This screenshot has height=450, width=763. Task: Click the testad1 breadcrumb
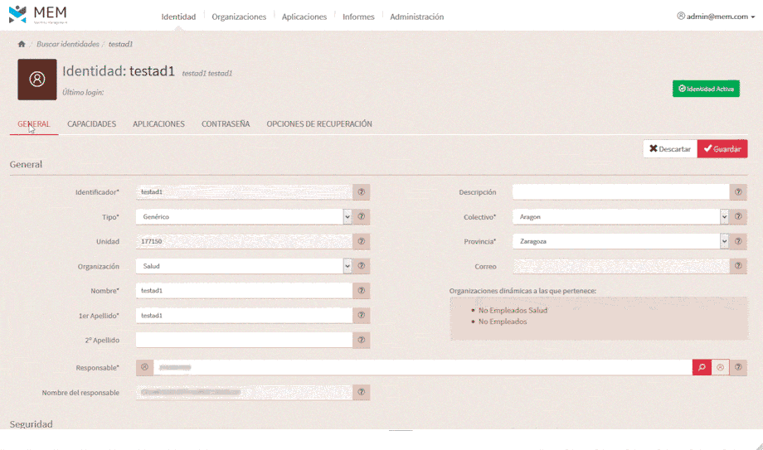pyautogui.click(x=120, y=44)
